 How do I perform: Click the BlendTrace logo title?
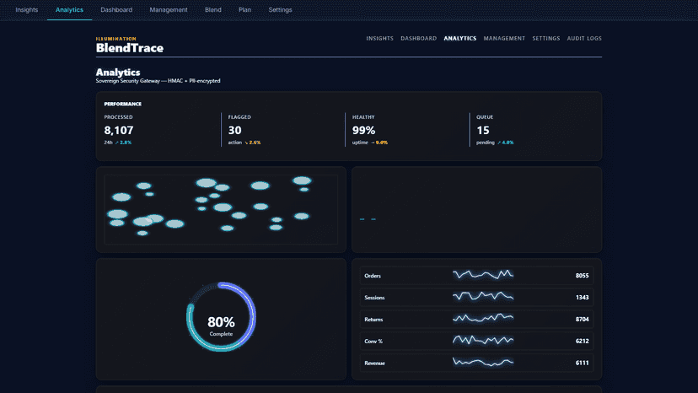click(130, 48)
